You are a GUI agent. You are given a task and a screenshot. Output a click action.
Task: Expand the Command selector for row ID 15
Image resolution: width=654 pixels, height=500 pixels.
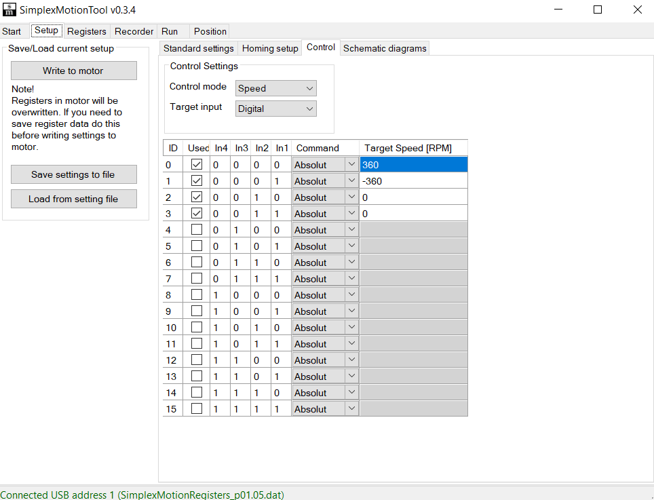351,408
